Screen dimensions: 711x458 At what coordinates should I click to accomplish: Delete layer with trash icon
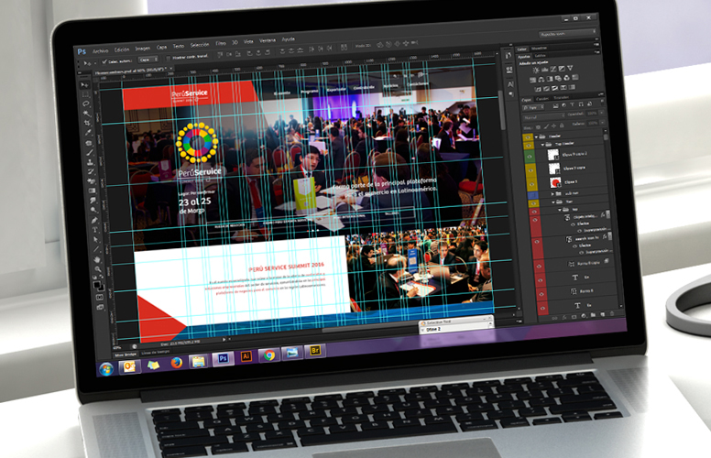[612, 314]
